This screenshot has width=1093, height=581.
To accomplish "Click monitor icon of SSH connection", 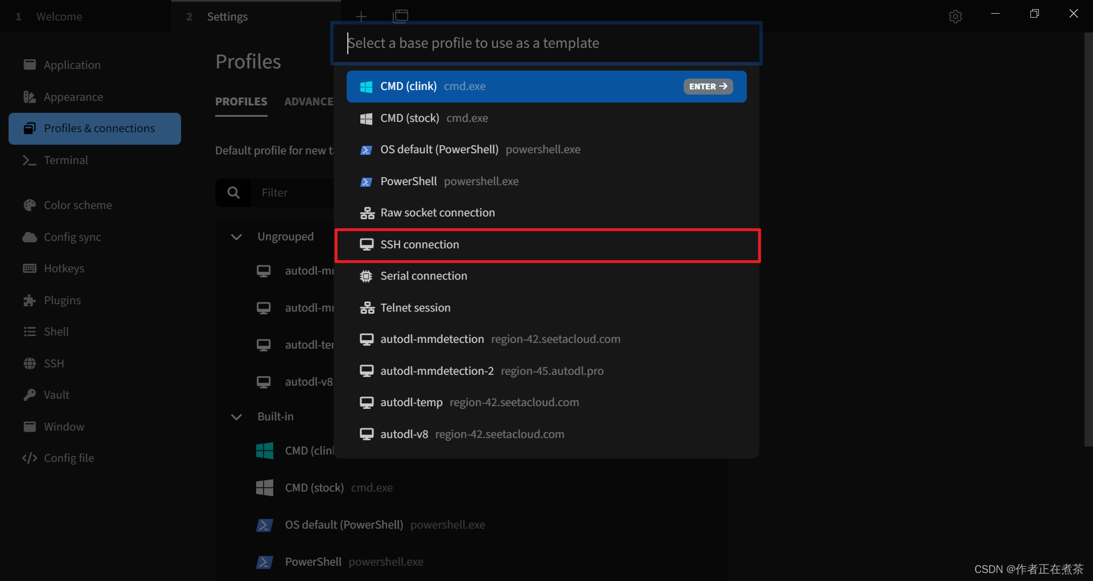I will tap(367, 245).
